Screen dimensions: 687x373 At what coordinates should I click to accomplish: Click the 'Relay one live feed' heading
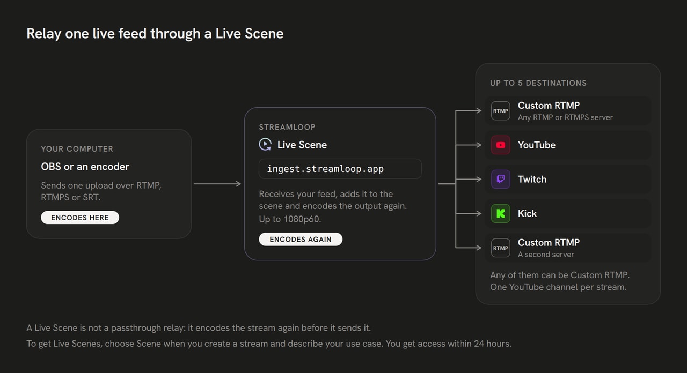click(x=155, y=33)
